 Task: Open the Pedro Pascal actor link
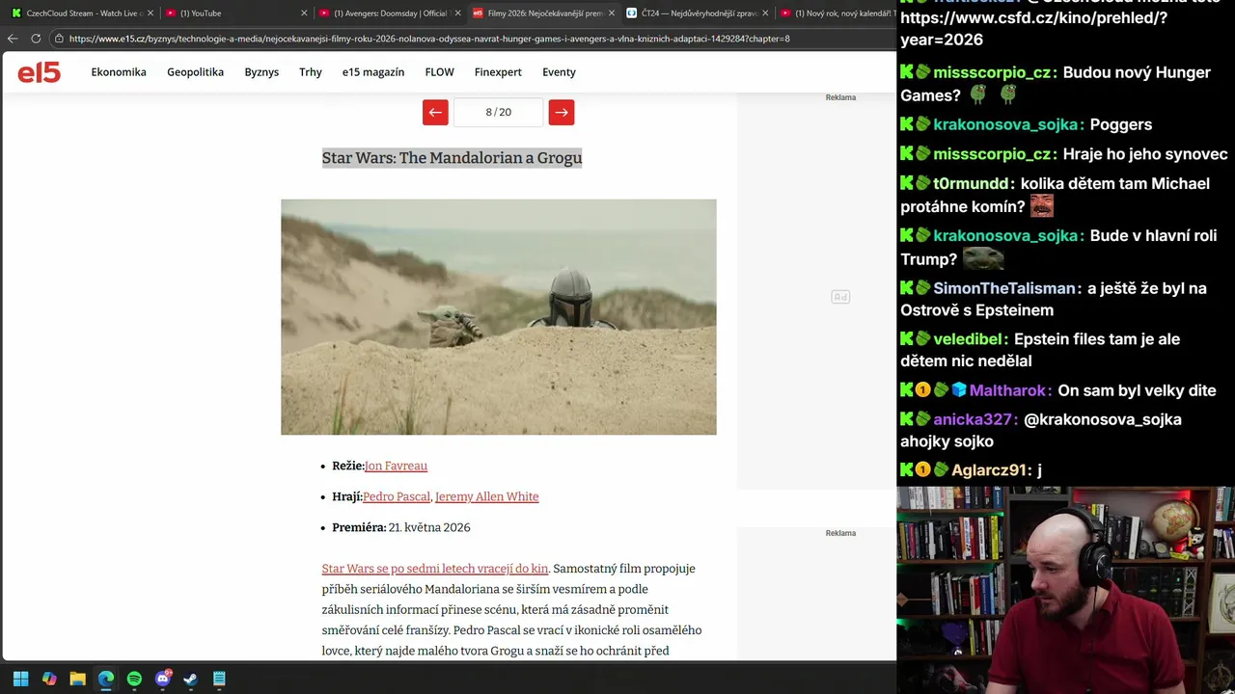coord(397,496)
